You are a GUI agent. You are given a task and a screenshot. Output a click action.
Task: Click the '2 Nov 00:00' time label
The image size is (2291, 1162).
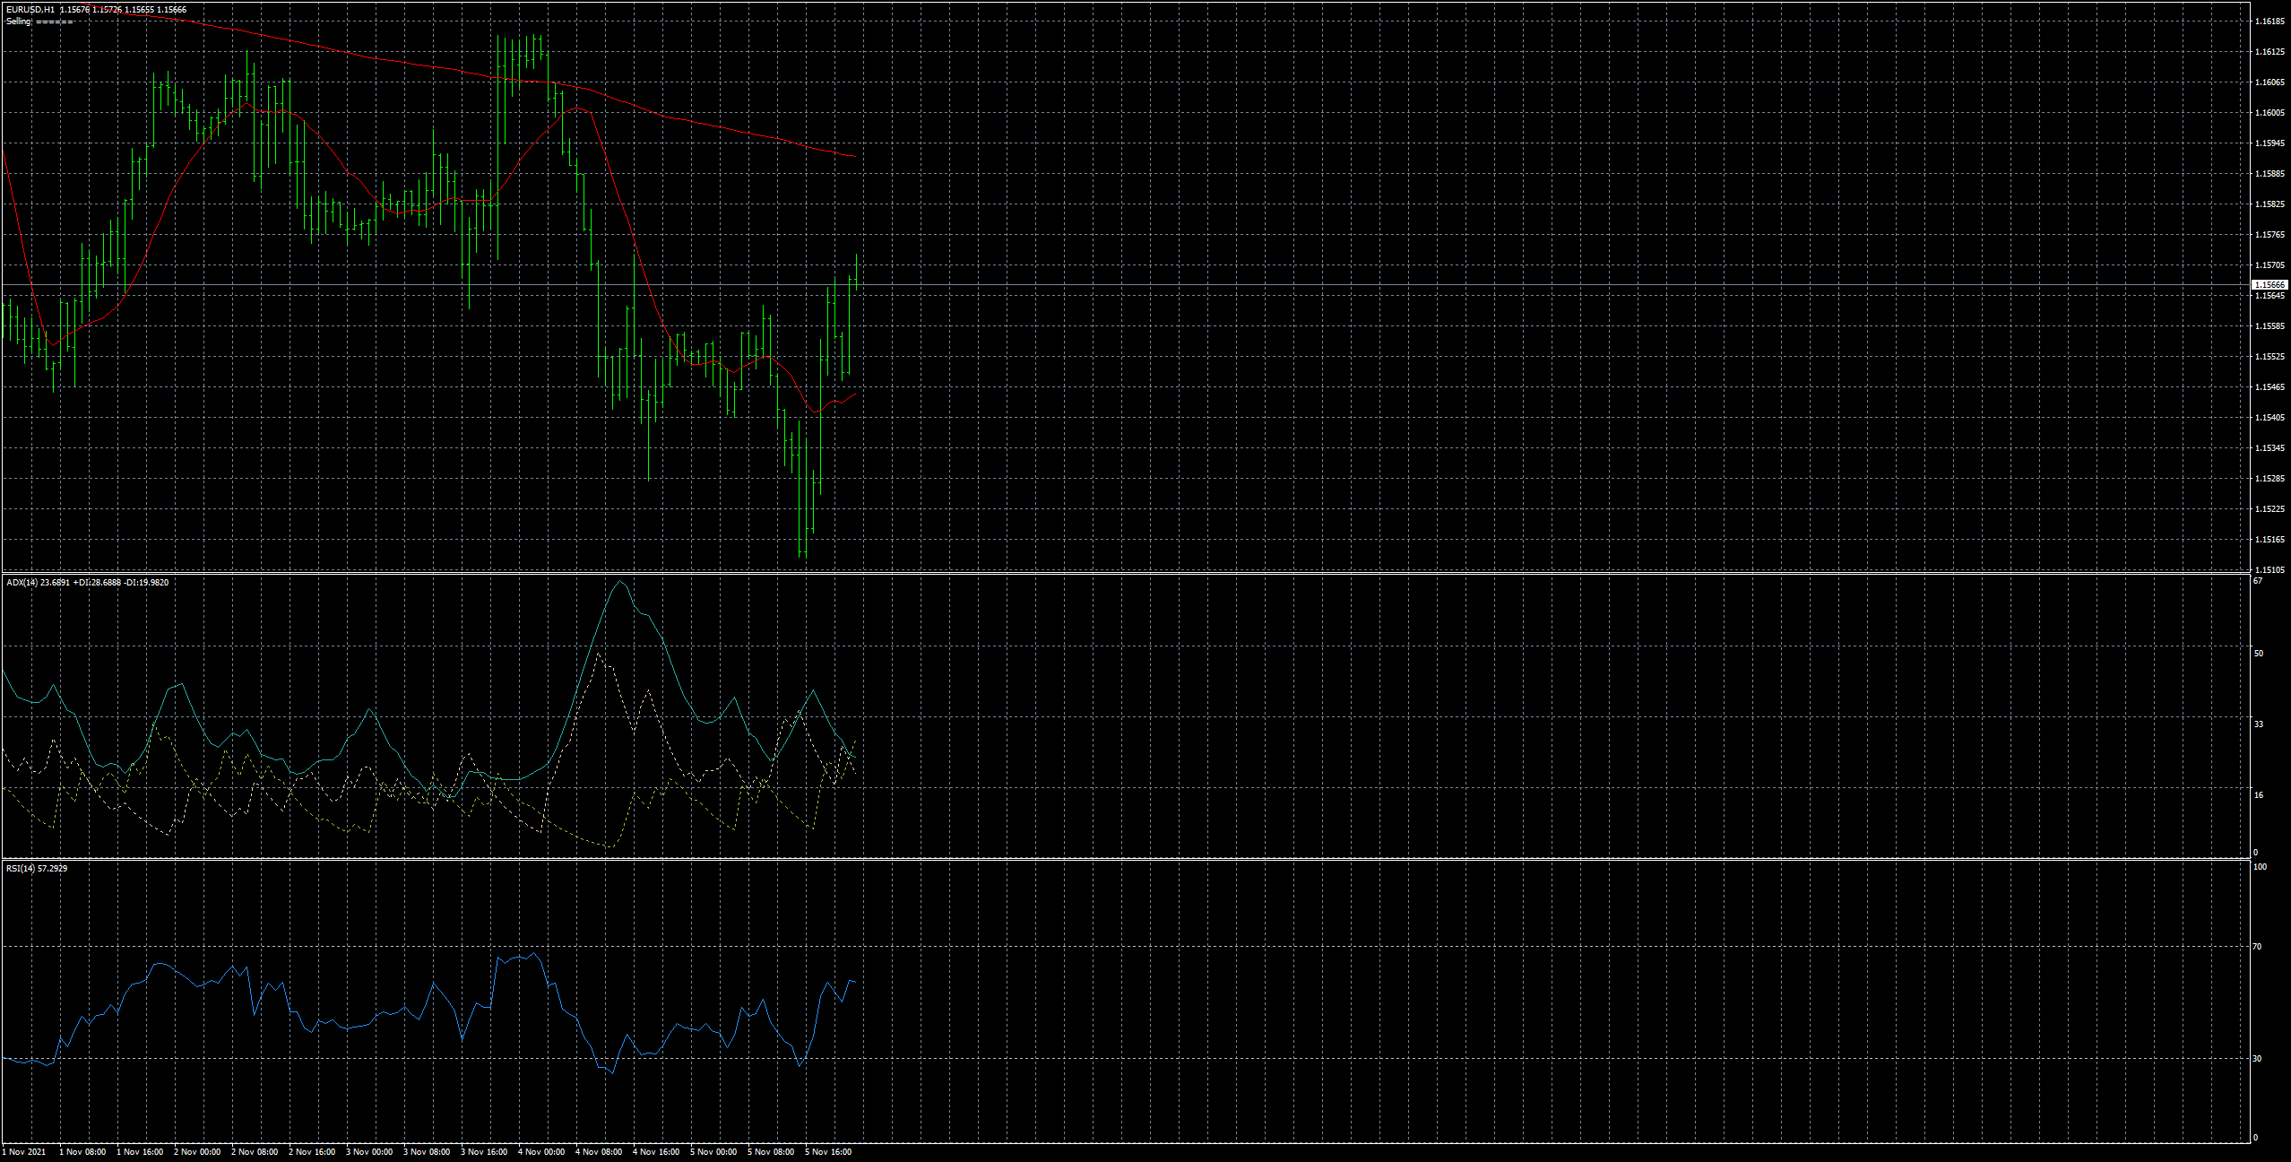point(197,1152)
